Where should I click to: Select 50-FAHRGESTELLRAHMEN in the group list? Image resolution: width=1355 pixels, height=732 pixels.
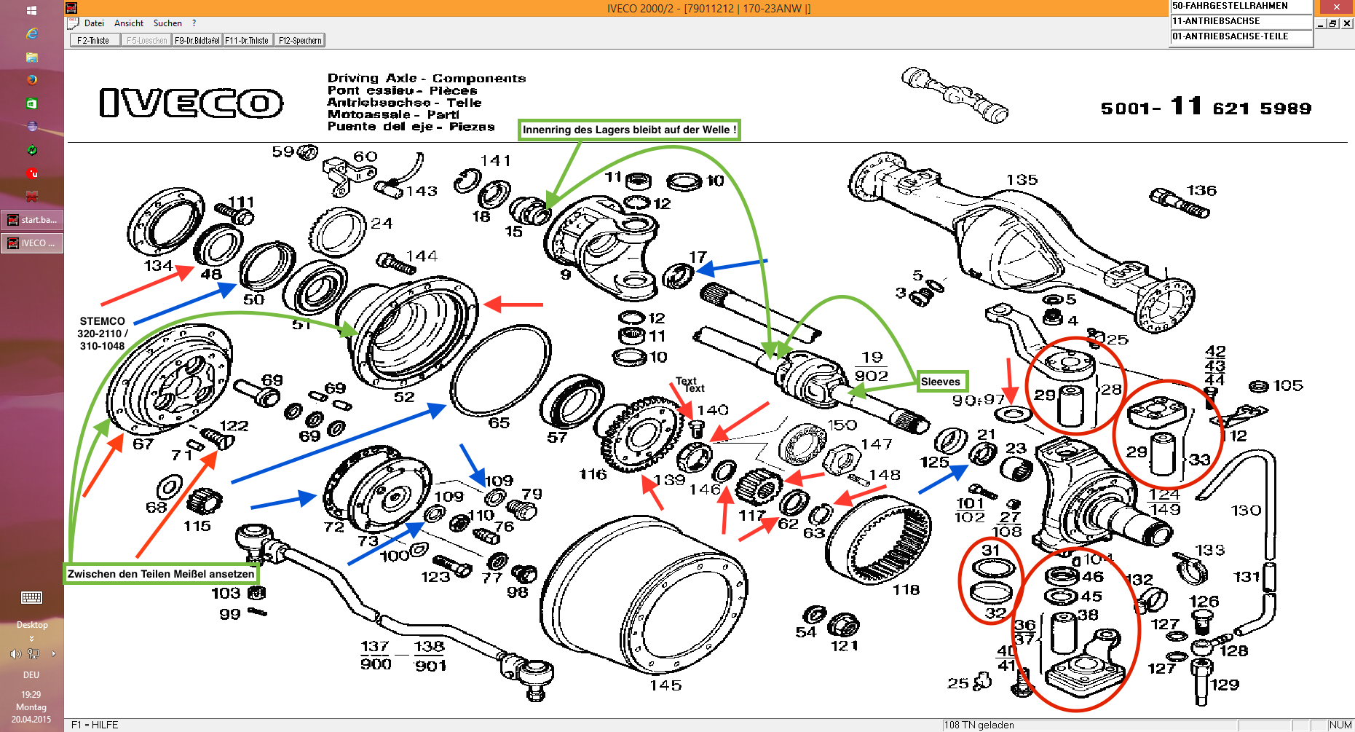pyautogui.click(x=1241, y=6)
